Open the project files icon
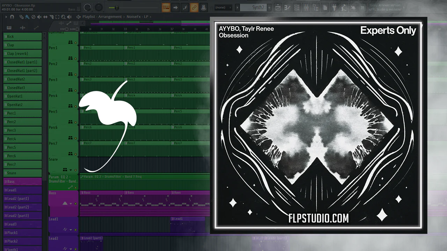This screenshot has width=447, height=251. tap(325, 7)
